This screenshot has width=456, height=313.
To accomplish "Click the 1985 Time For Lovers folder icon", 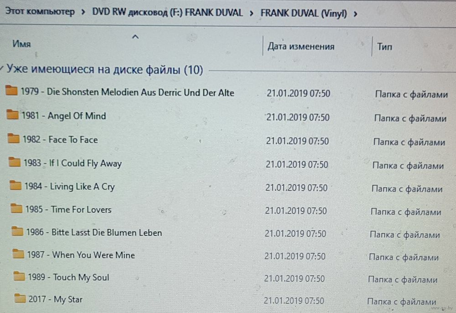I will (16, 208).
